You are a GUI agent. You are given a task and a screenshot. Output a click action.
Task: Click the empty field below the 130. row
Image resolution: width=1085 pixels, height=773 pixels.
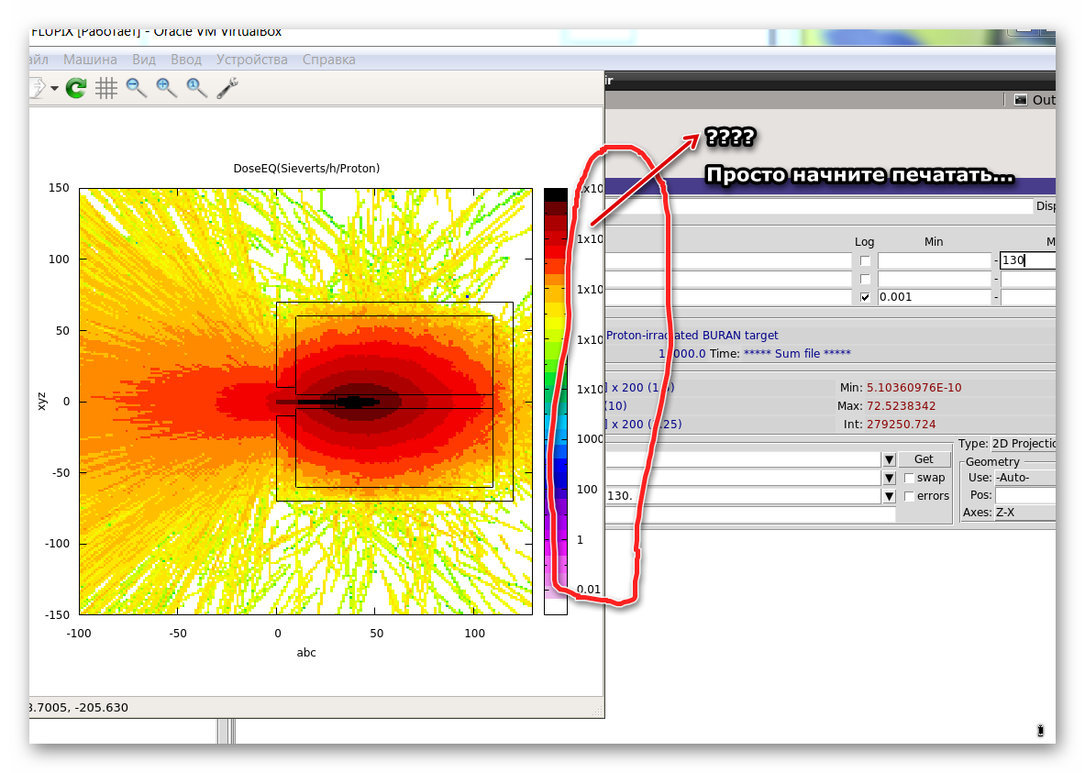click(750, 514)
